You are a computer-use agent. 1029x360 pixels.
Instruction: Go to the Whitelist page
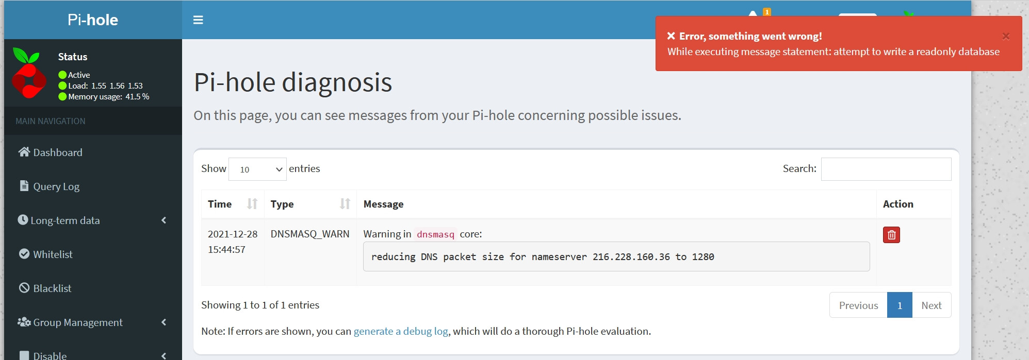pyautogui.click(x=53, y=254)
